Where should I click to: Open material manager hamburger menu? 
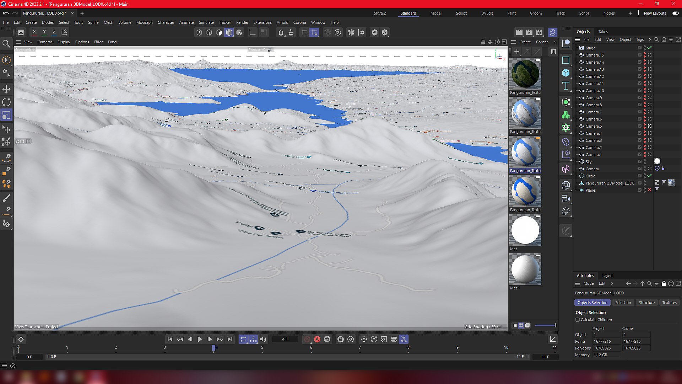coord(514,42)
